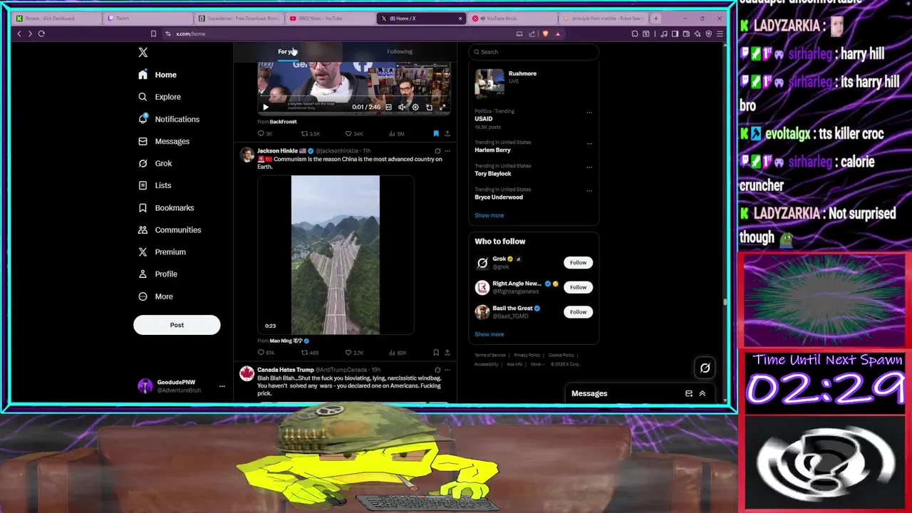Screen dimensions: 912x513
Task: Open Bookmarks from the sidebar
Action: coord(166,207)
